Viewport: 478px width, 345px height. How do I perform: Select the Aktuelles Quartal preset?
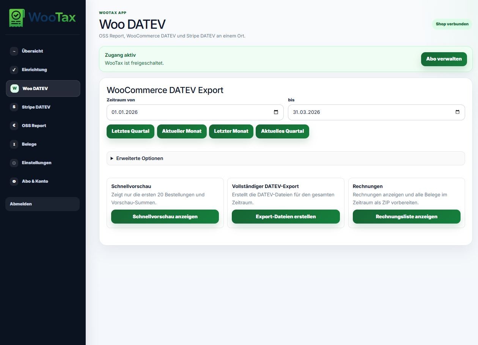pyautogui.click(x=282, y=131)
